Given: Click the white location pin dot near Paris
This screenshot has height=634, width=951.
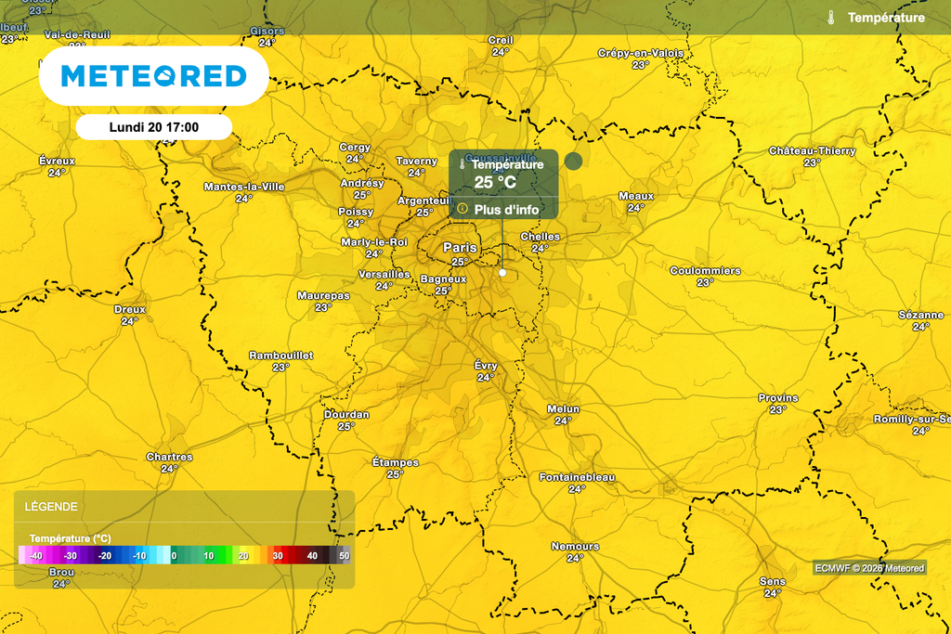Looking at the screenshot, I should (502, 273).
